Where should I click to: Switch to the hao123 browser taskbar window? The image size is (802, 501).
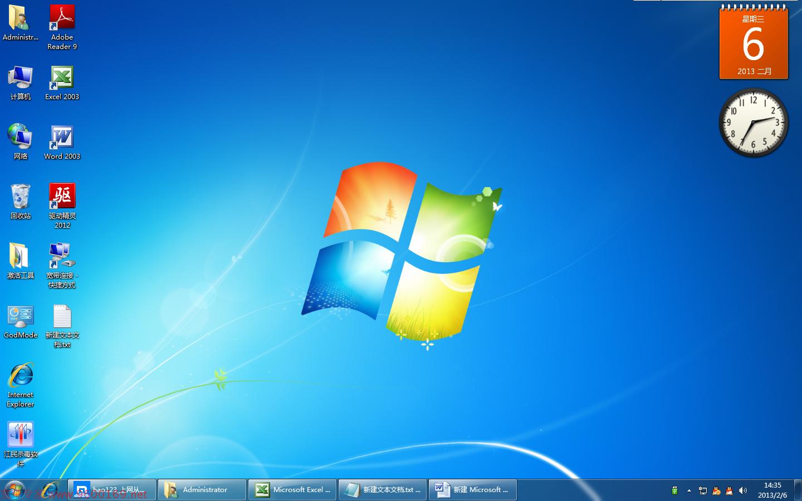(x=112, y=490)
